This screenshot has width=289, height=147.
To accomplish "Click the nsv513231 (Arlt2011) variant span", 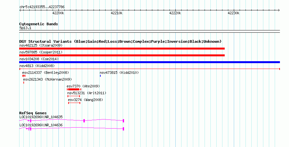I will click(x=74, y=96).
